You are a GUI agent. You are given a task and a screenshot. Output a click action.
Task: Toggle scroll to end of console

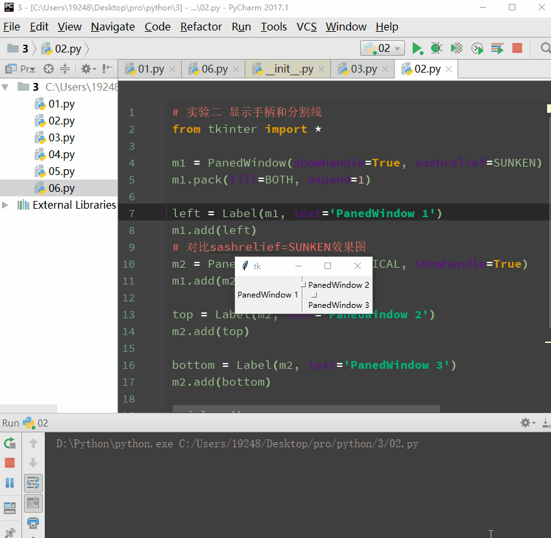click(x=33, y=503)
